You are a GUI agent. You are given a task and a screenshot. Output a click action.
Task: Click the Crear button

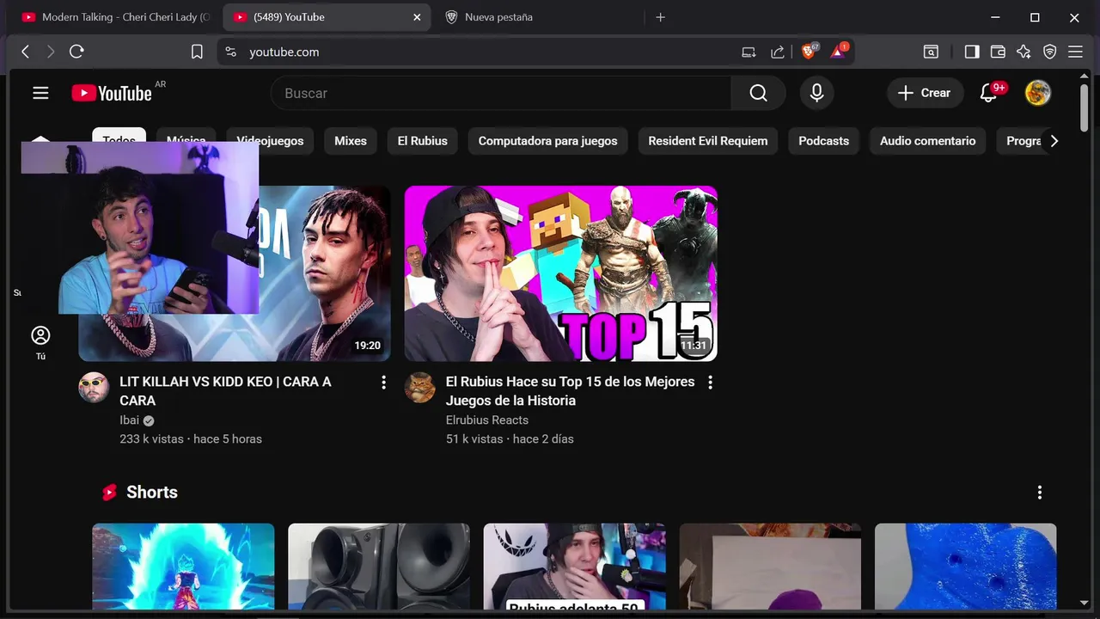click(925, 93)
